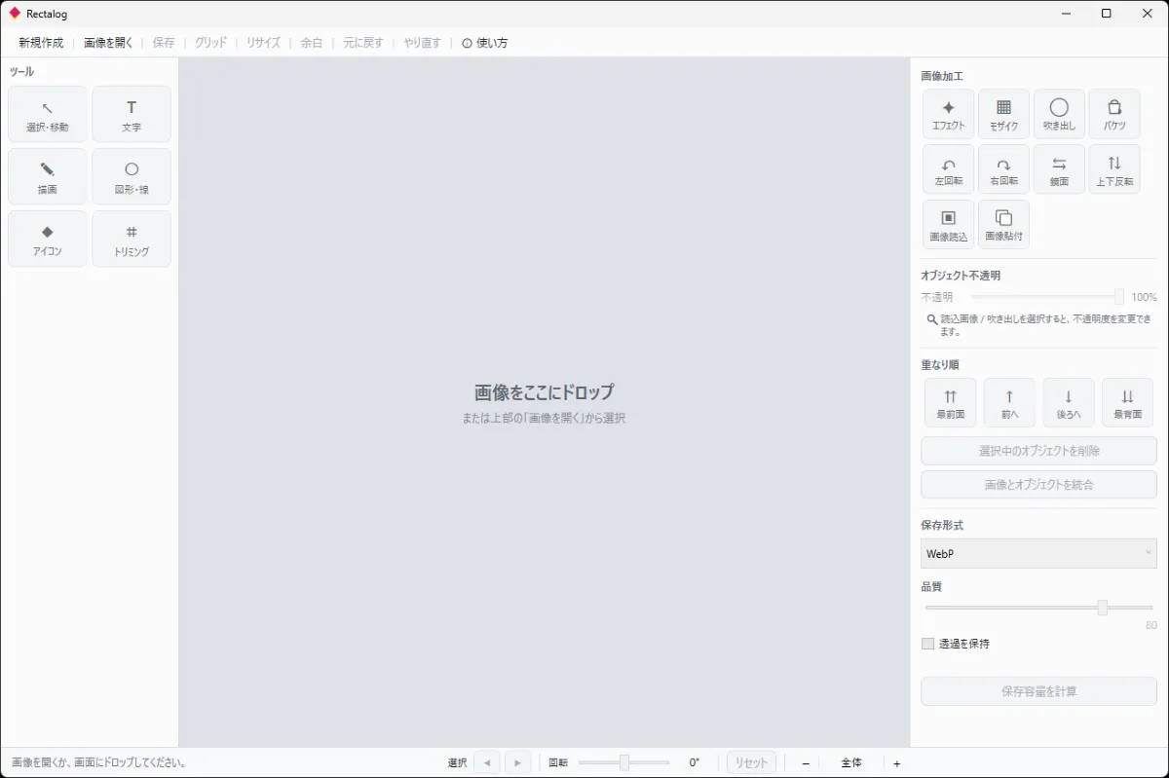Image resolution: width=1169 pixels, height=778 pixels.
Task: Activate the 描画 drawing pencil tool
Action: 48,176
